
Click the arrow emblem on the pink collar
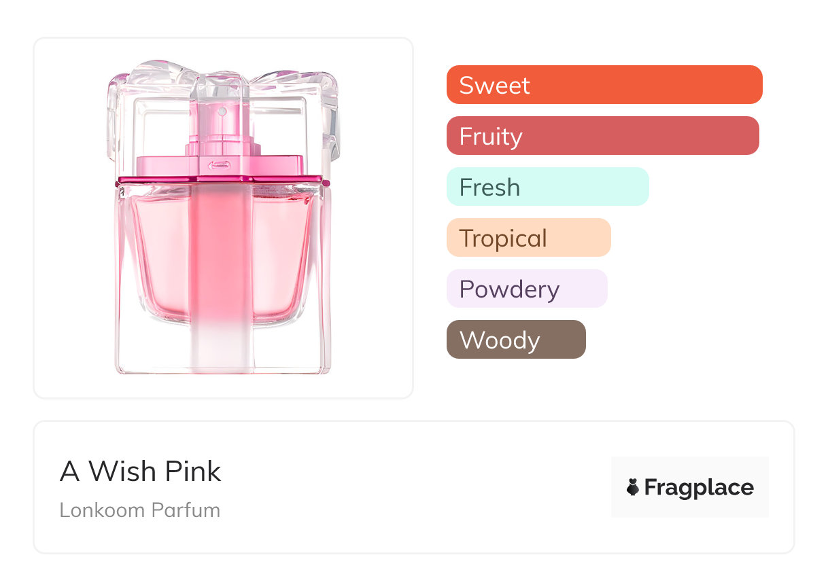point(219,164)
